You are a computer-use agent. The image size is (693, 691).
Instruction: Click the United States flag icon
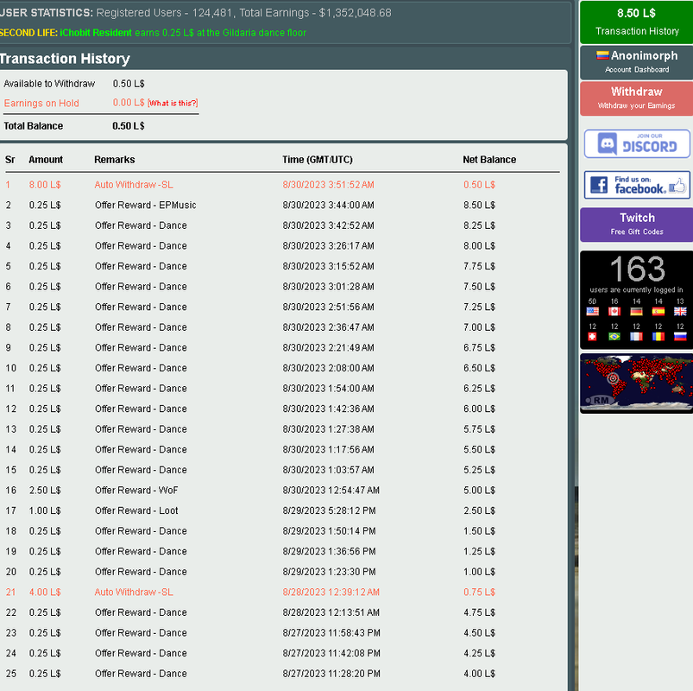tap(592, 312)
